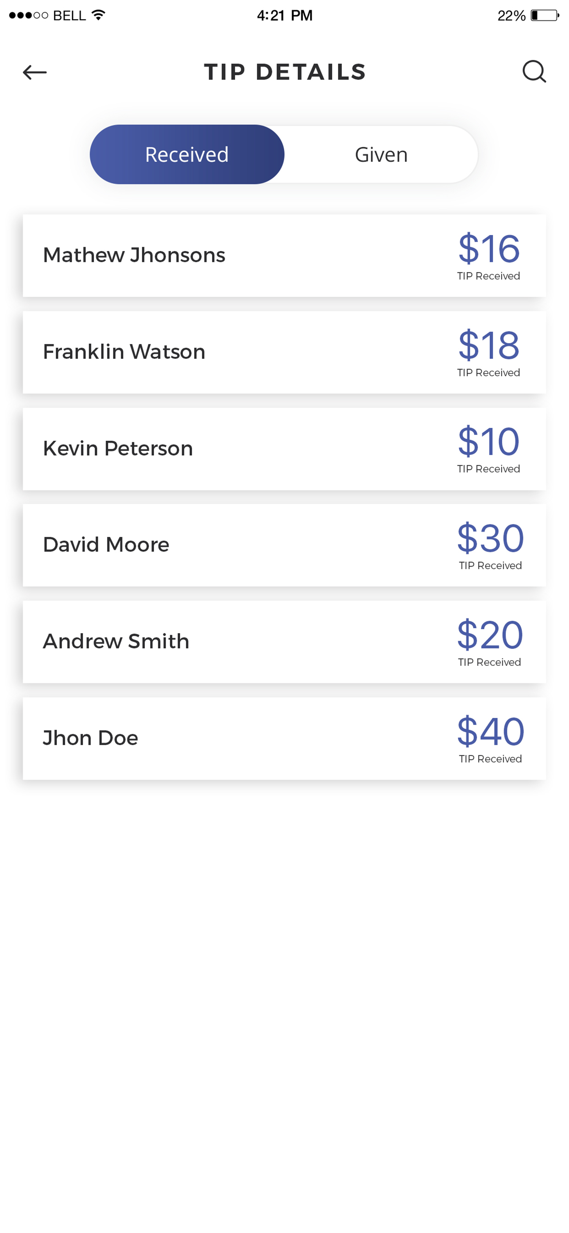The image size is (569, 1233).
Task: Tap the $10 tip amount
Action: (489, 441)
